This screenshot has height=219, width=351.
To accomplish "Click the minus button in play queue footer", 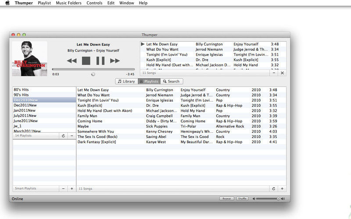I will pyautogui.click(x=274, y=73).
